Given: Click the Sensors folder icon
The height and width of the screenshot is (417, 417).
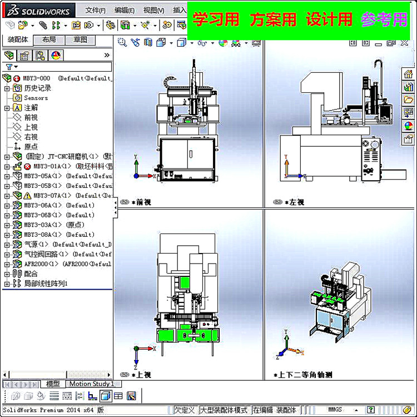Looking at the screenshot, I should point(17,98).
